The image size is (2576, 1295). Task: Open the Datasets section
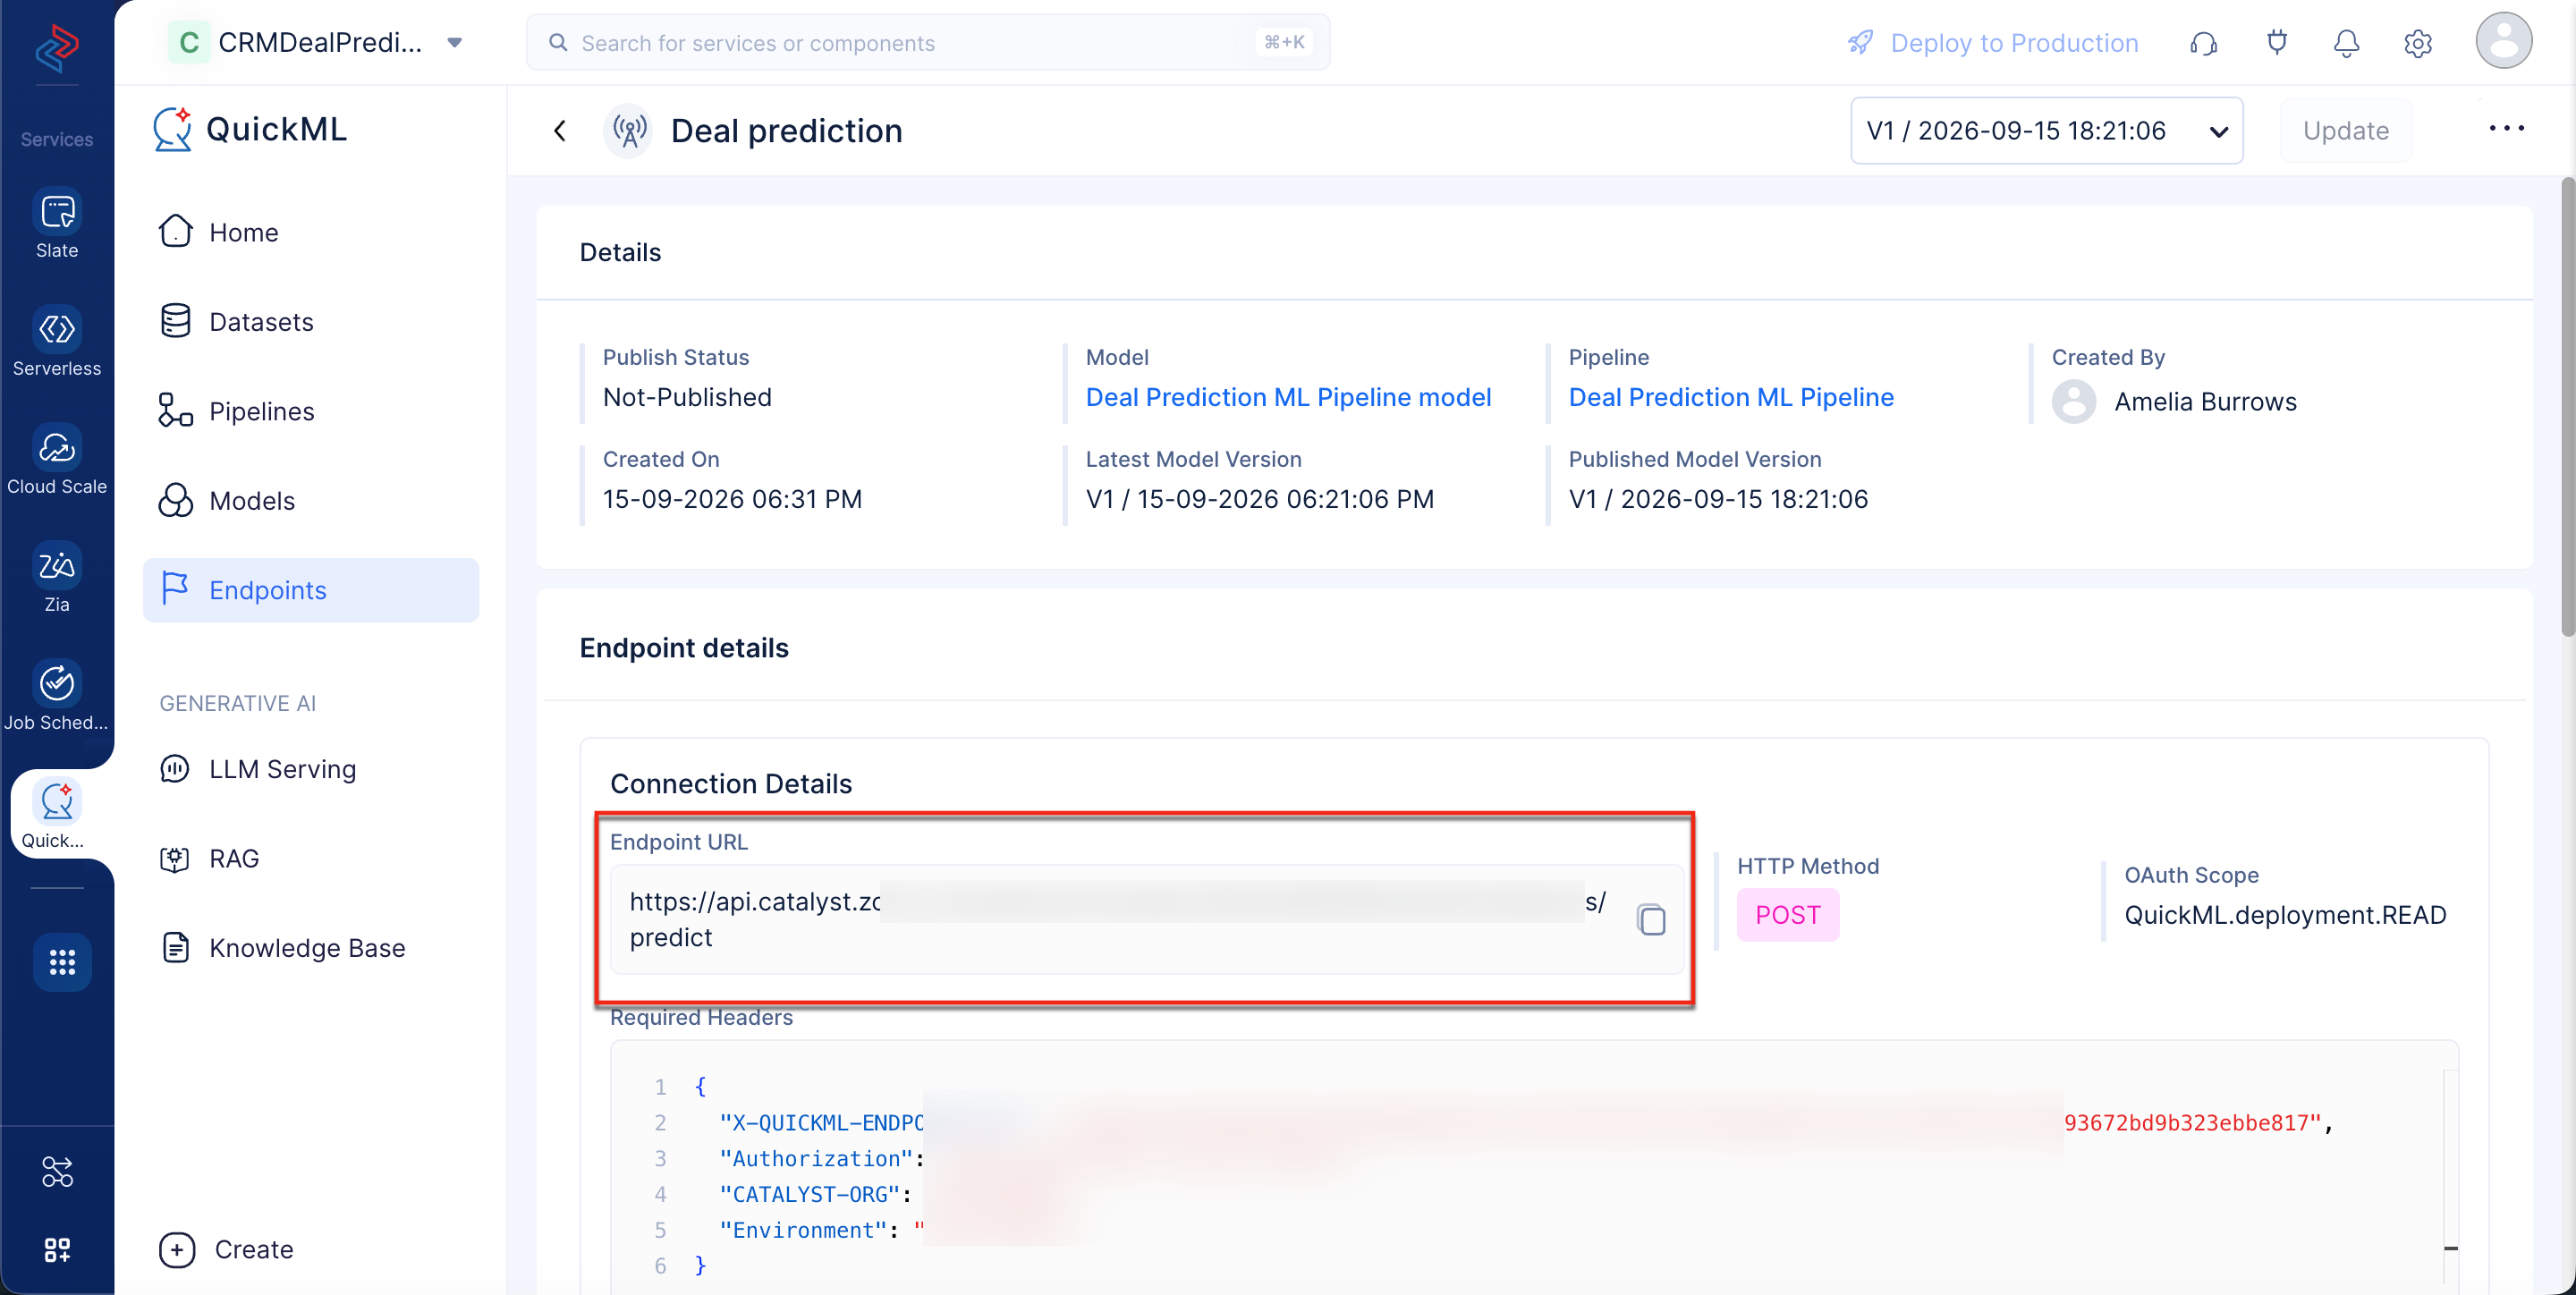(x=311, y=322)
